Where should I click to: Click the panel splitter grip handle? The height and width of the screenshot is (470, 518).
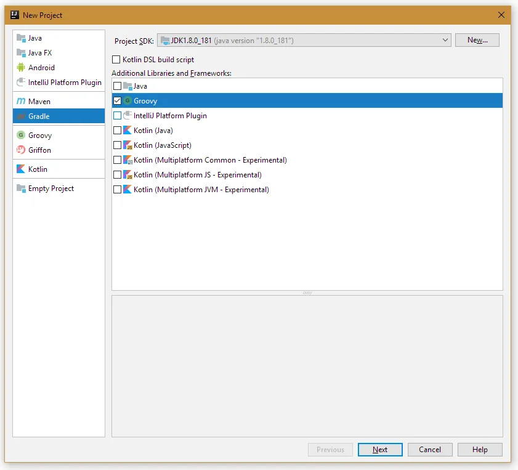click(x=307, y=293)
